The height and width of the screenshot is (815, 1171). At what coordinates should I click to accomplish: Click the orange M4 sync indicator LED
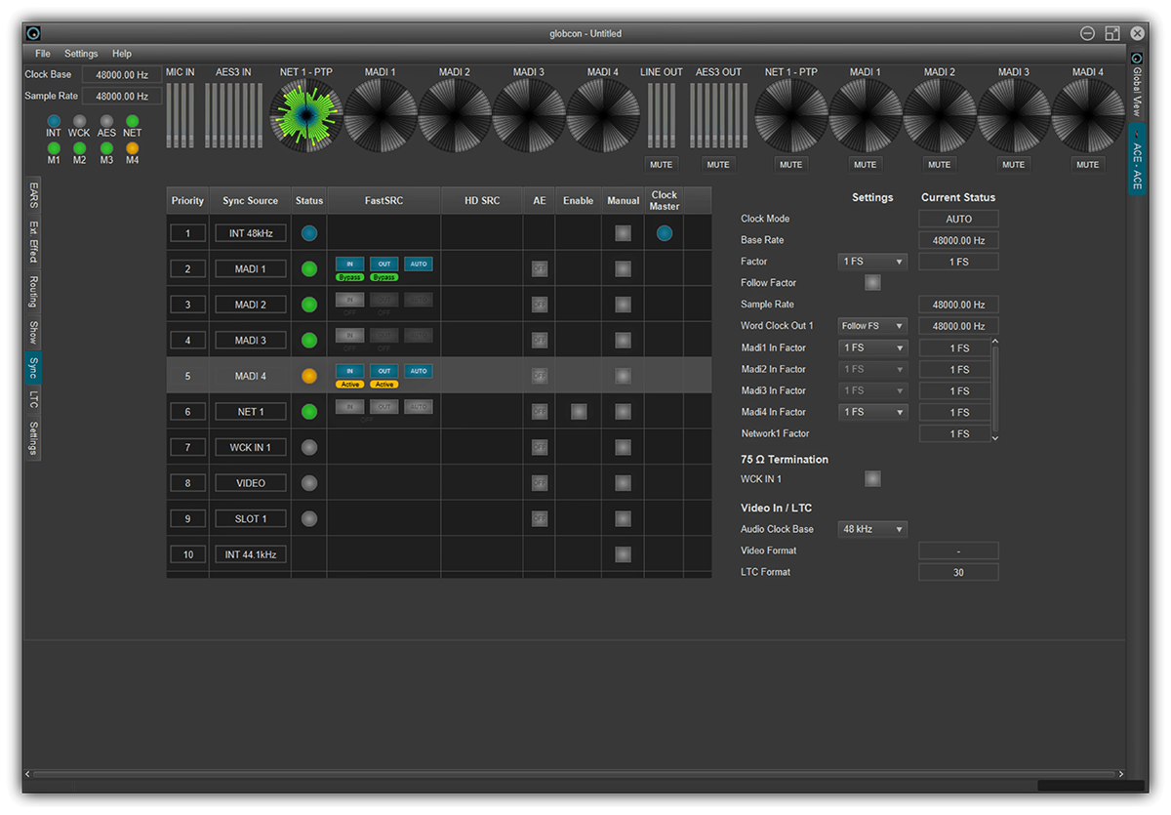133,148
